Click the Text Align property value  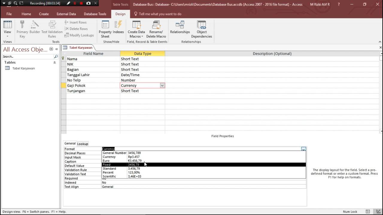click(204, 187)
